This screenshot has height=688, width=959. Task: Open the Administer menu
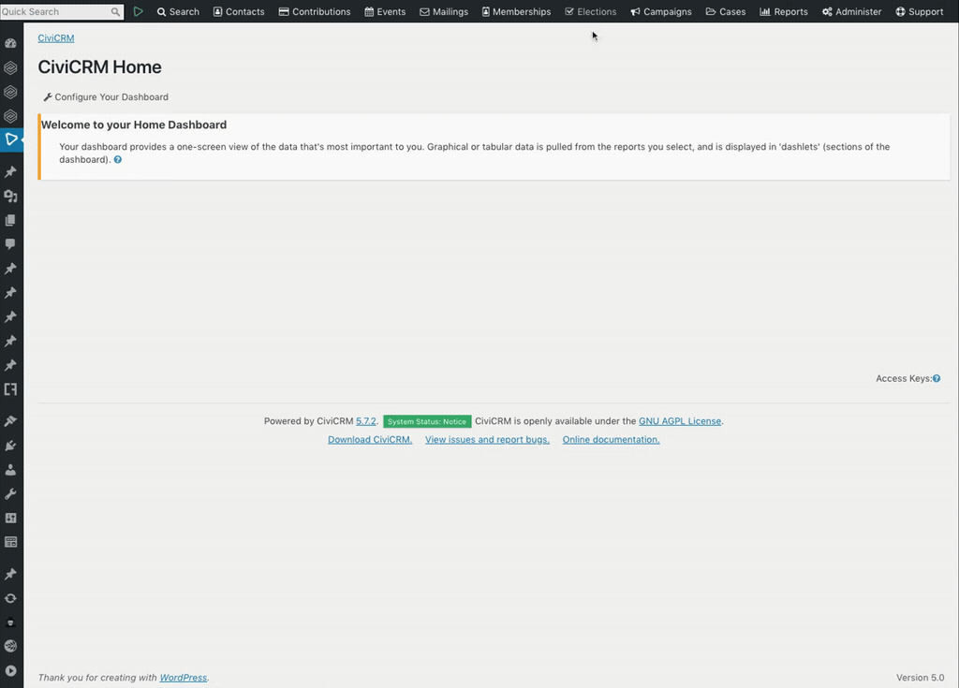(851, 12)
